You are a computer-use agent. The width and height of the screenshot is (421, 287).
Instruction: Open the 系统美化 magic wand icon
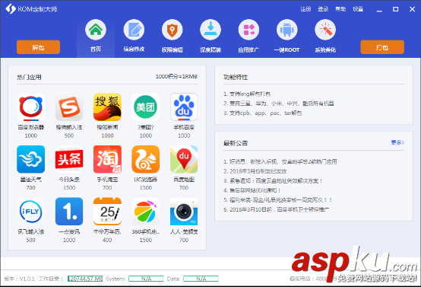[x=325, y=30]
